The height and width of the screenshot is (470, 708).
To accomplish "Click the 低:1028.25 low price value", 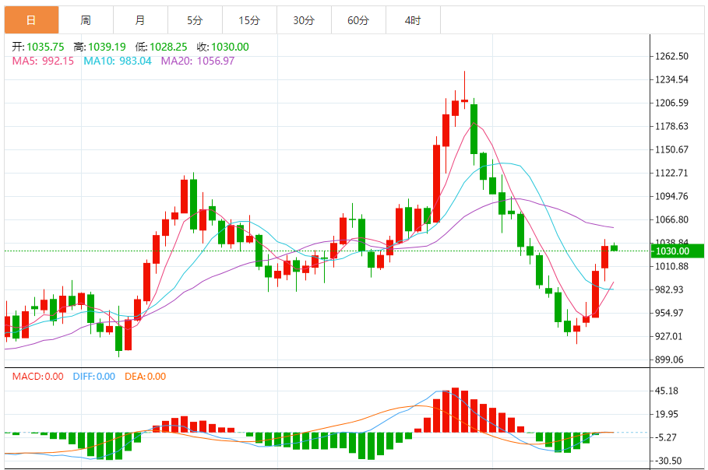I will pos(161,47).
